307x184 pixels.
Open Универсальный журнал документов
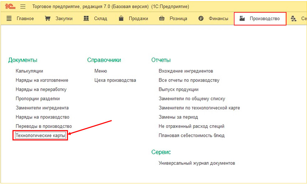[x=197, y=163]
